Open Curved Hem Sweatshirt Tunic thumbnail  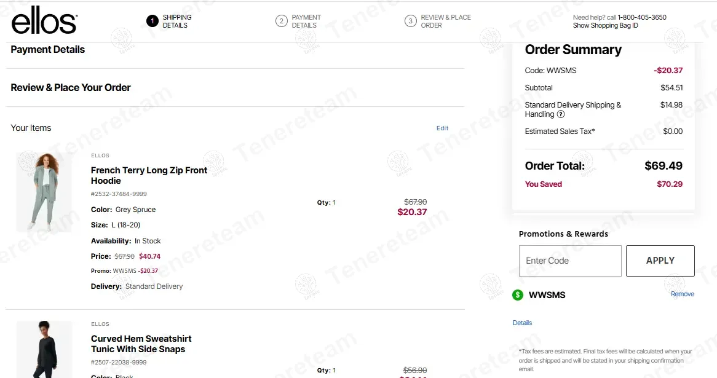(x=44, y=348)
